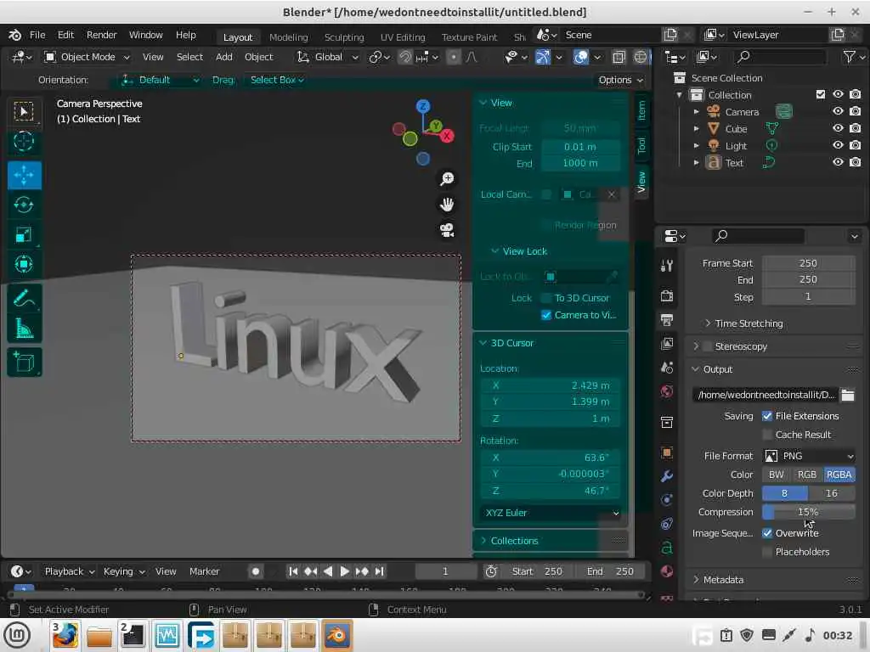Select the Add Cube tool

coord(24,362)
